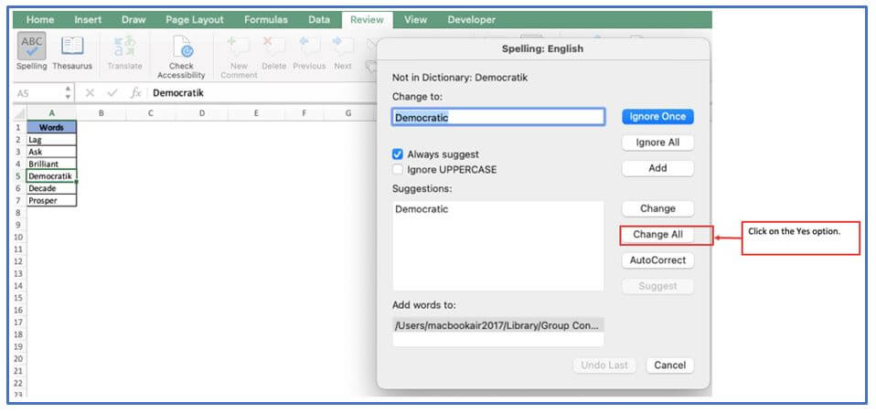This screenshot has height=413, width=876.
Task: Click the Ignore Once button
Action: click(657, 117)
